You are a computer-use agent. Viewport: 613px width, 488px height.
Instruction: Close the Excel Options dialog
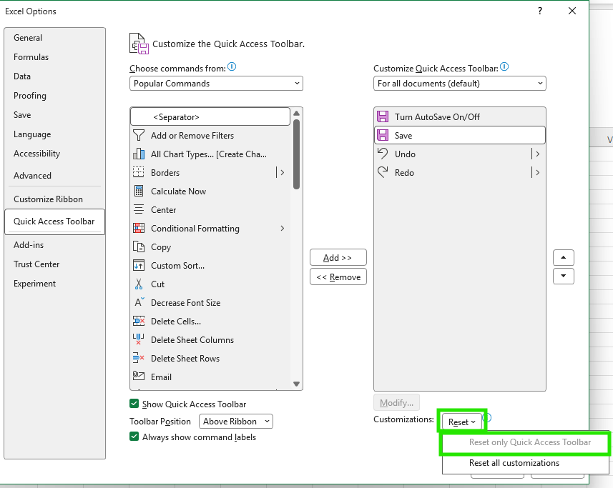pos(572,11)
